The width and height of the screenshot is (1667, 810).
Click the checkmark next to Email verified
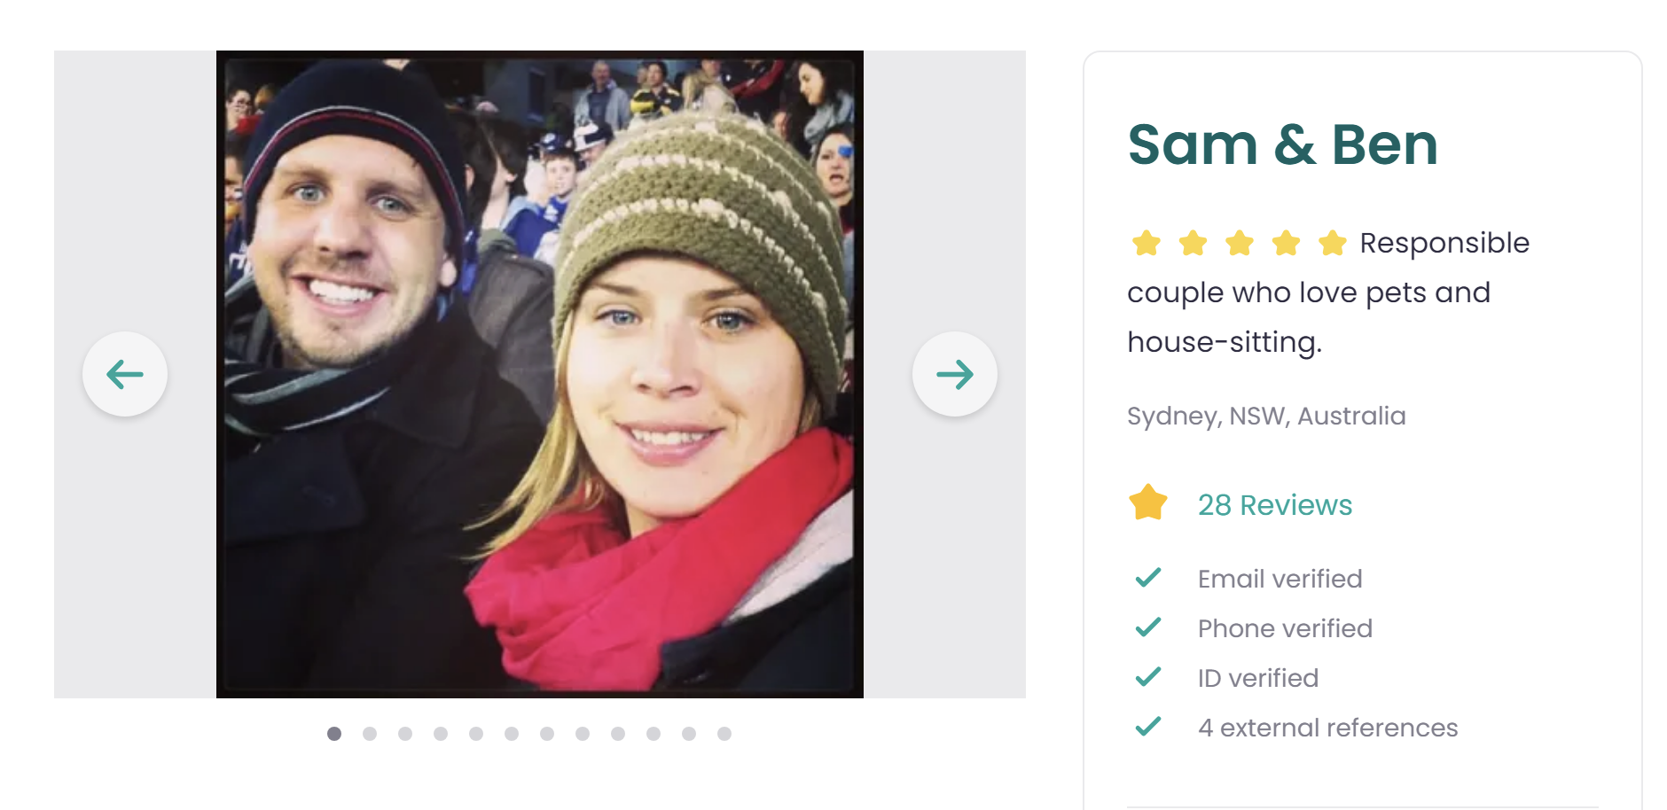[x=1148, y=578]
